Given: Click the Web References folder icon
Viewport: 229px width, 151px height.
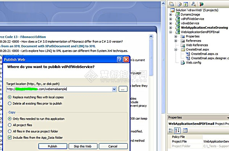Looking at the screenshot, I should pos(183,45).
